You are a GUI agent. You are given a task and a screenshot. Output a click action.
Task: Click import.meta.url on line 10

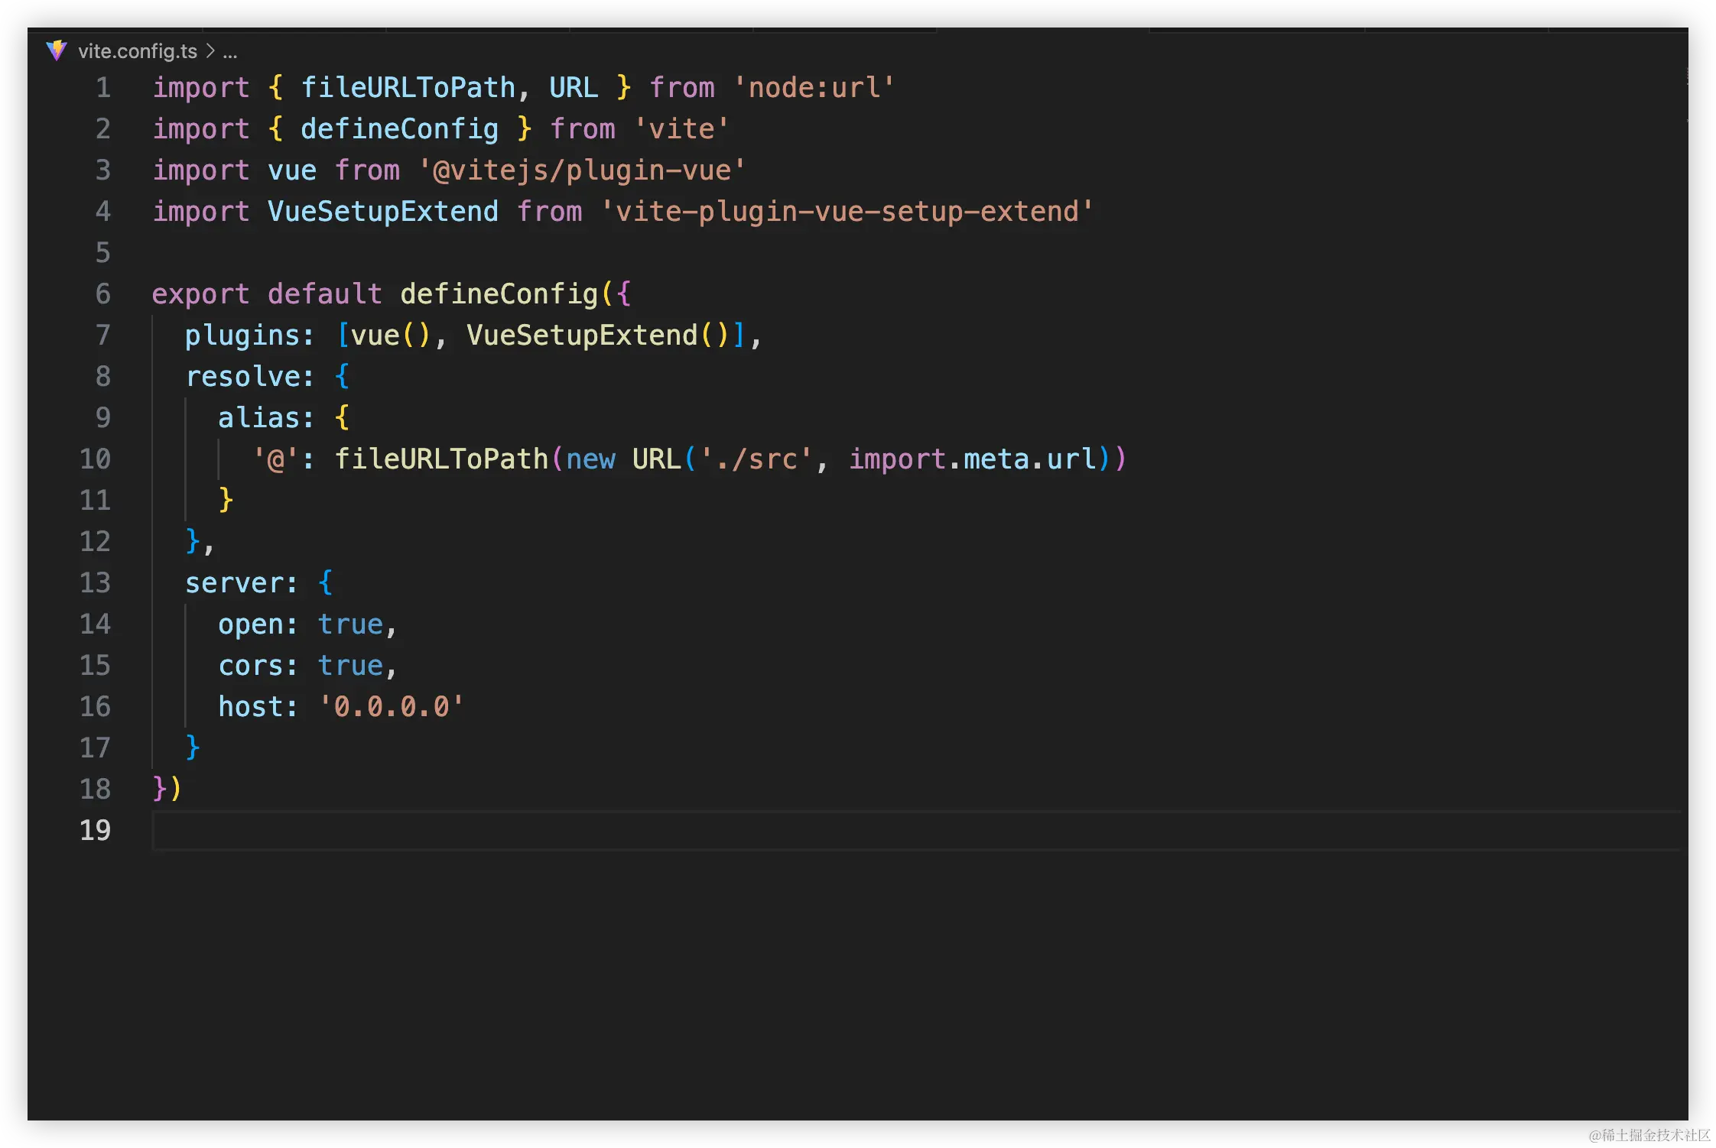pyautogui.click(x=973, y=459)
